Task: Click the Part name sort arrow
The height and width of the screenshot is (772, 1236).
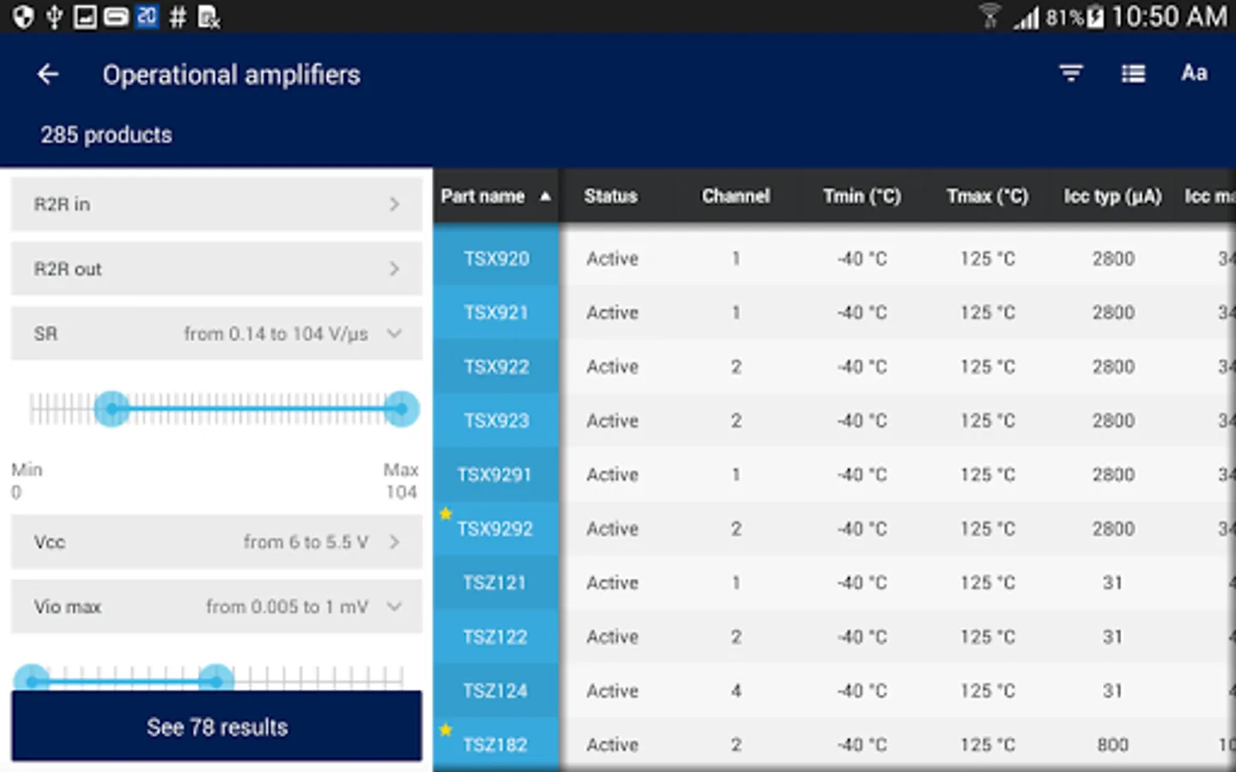Action: coord(545,196)
